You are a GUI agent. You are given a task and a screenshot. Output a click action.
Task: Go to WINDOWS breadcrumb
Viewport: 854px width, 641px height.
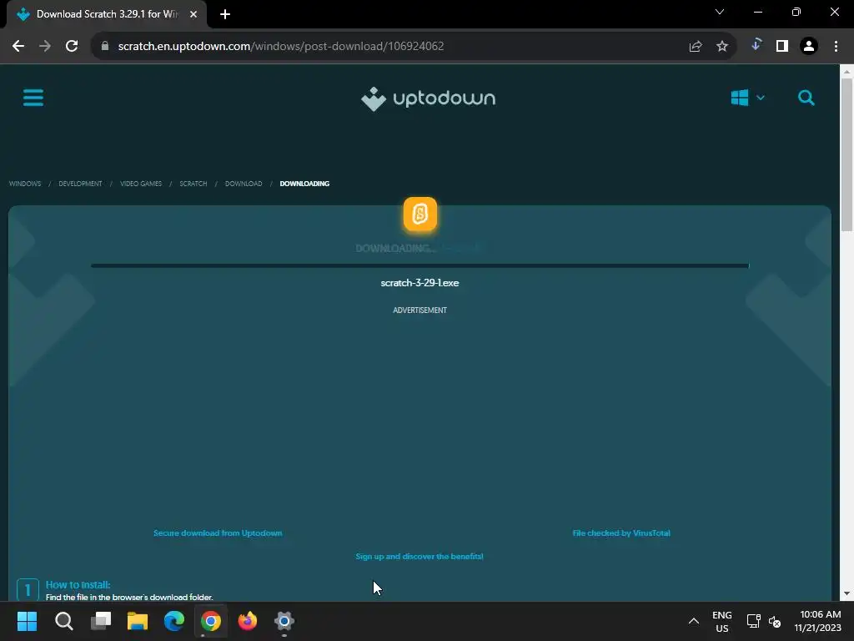click(x=25, y=184)
